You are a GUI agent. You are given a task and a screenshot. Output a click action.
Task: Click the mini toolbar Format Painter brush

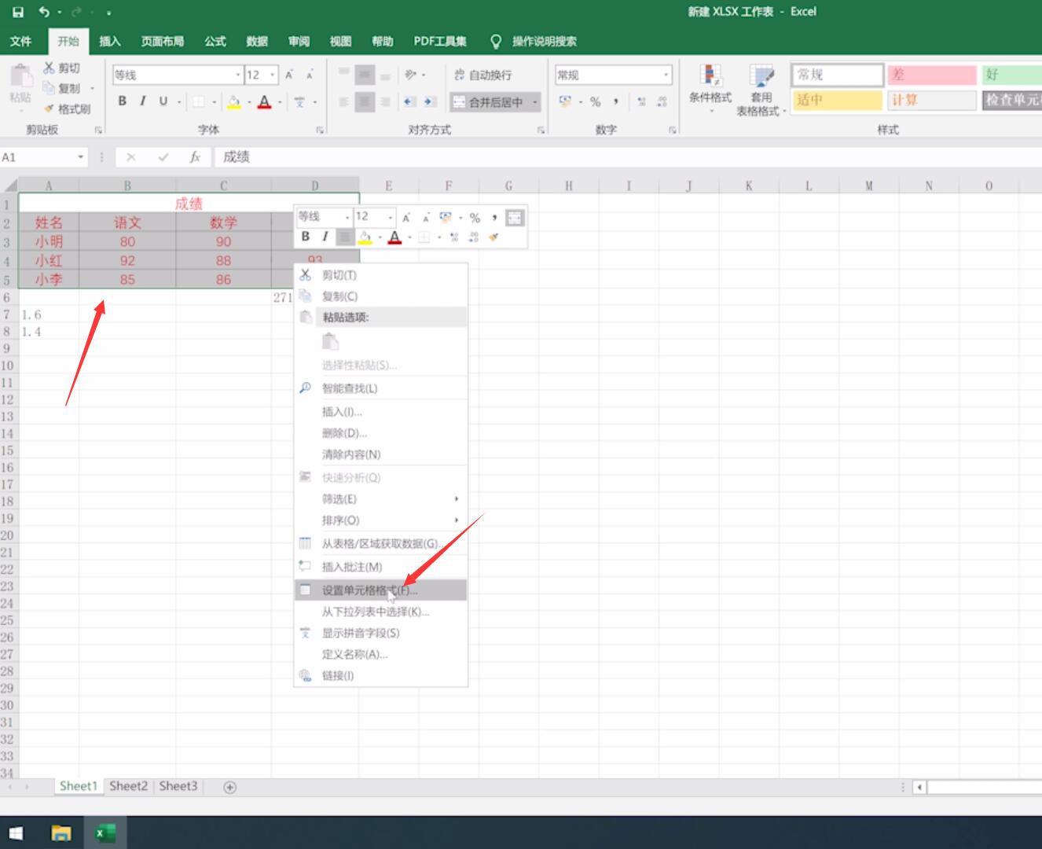point(493,237)
